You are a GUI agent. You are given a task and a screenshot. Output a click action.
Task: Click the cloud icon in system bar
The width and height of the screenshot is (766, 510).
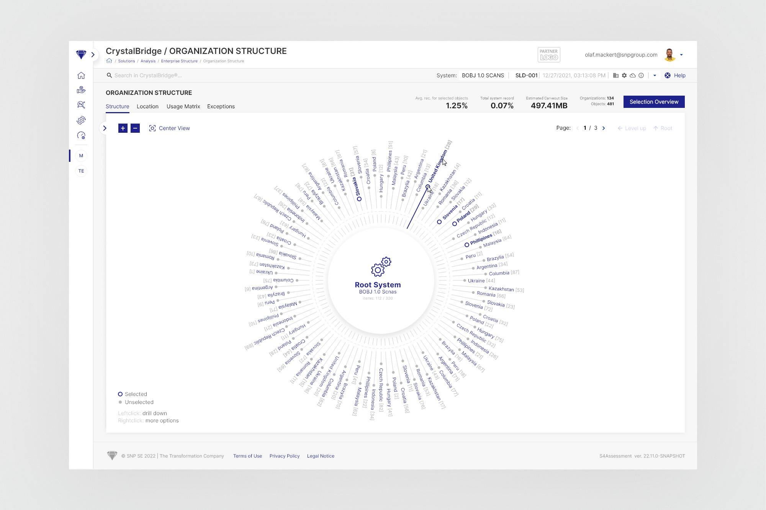pos(633,75)
